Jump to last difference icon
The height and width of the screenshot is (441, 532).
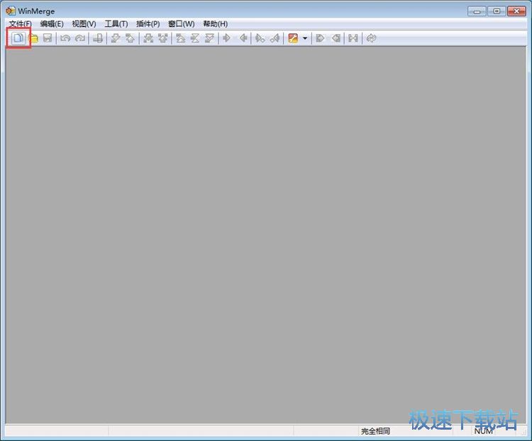pos(210,38)
